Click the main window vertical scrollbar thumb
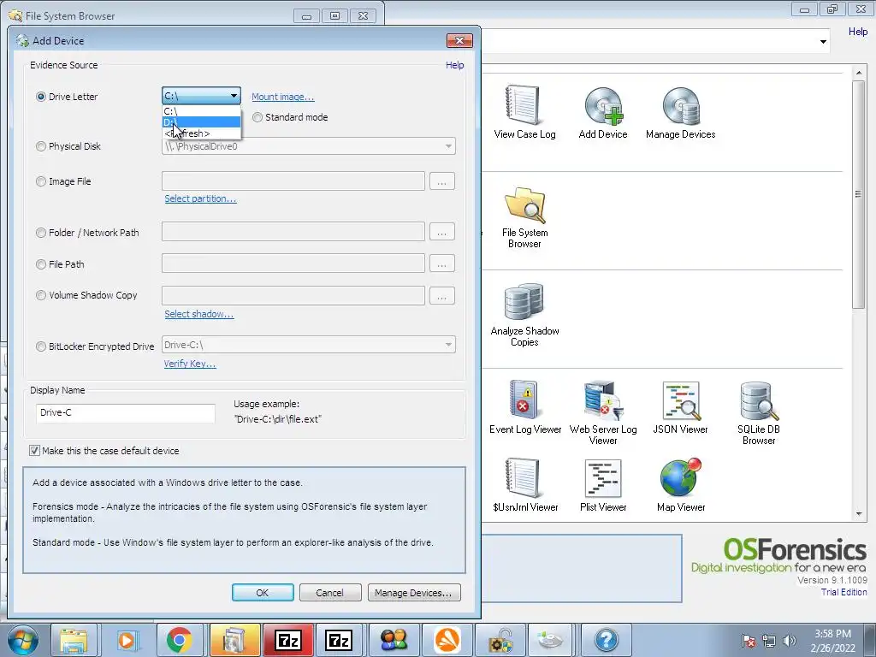The width and height of the screenshot is (876, 657). tap(859, 194)
